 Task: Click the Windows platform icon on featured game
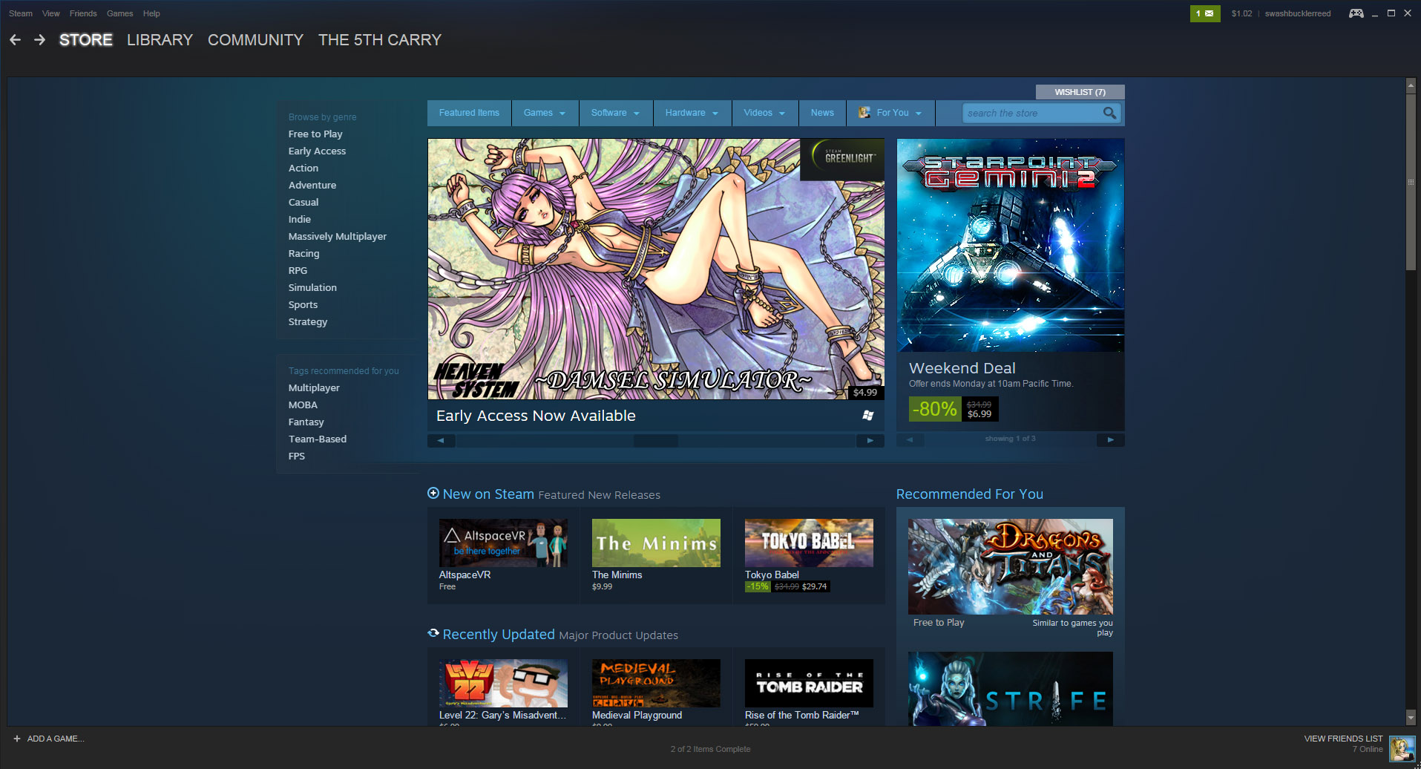[x=868, y=416]
